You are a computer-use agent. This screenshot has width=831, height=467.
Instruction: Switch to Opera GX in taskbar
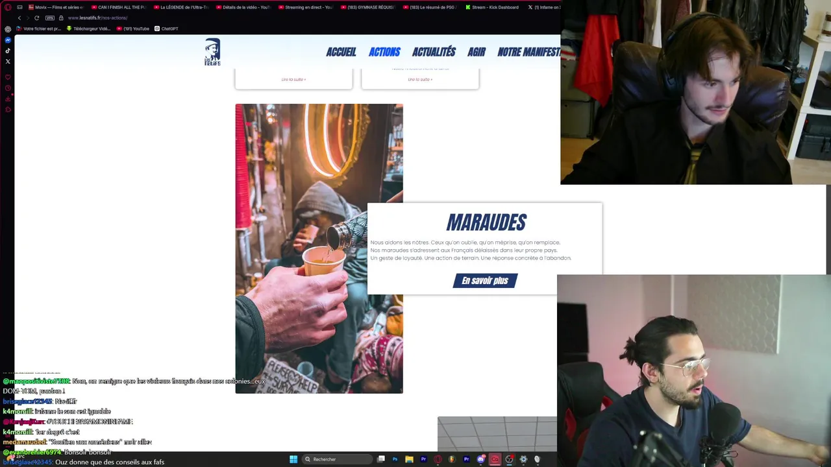click(438, 459)
